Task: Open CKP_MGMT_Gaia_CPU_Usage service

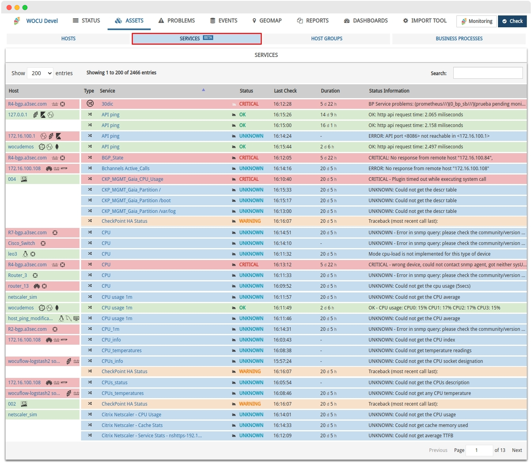Action: click(x=132, y=179)
